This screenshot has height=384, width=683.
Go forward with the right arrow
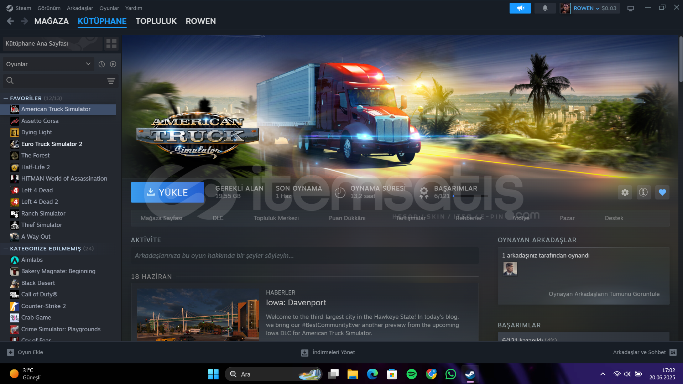pos(24,21)
